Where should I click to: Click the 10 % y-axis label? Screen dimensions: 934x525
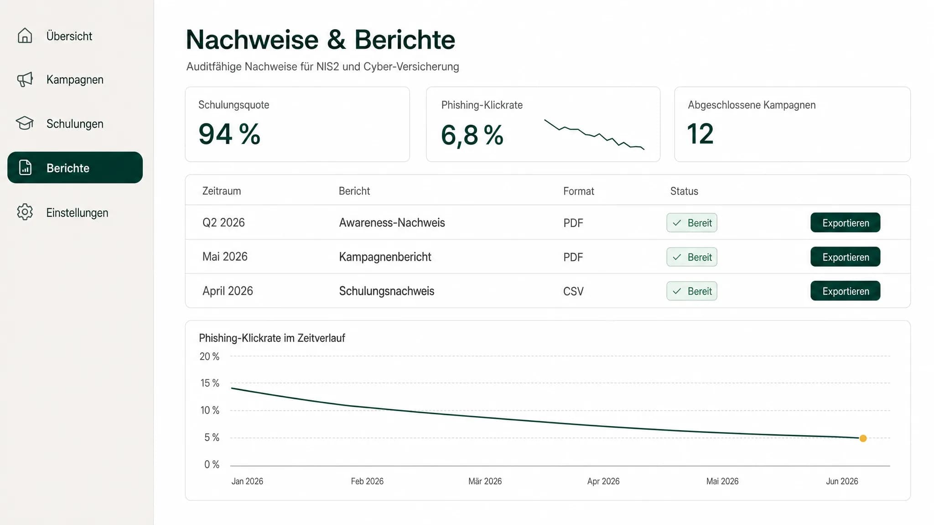click(x=210, y=410)
